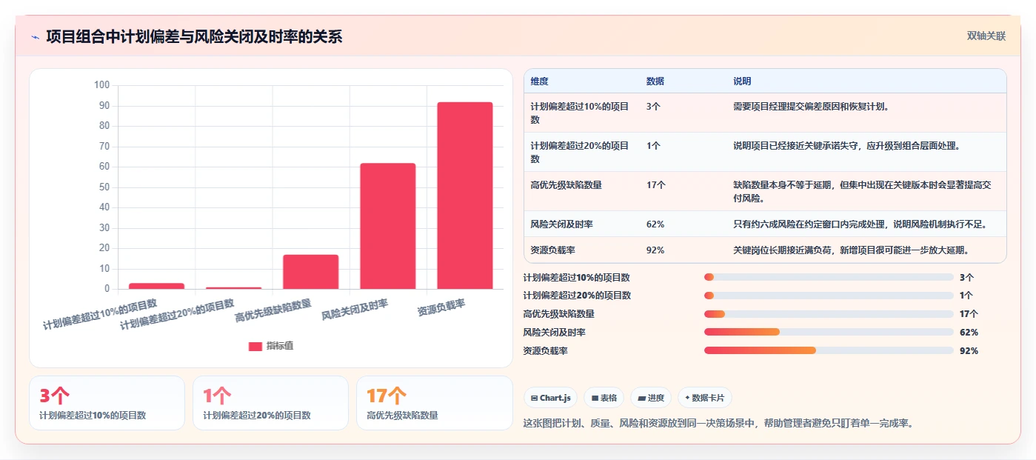Toggle the 指标值 legend label under the chart
1036x460 pixels.
click(280, 346)
